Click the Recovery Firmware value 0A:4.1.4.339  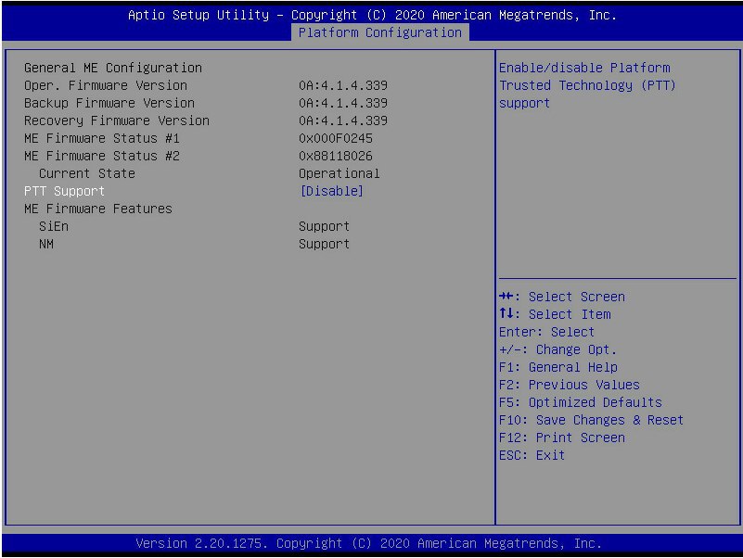point(343,120)
